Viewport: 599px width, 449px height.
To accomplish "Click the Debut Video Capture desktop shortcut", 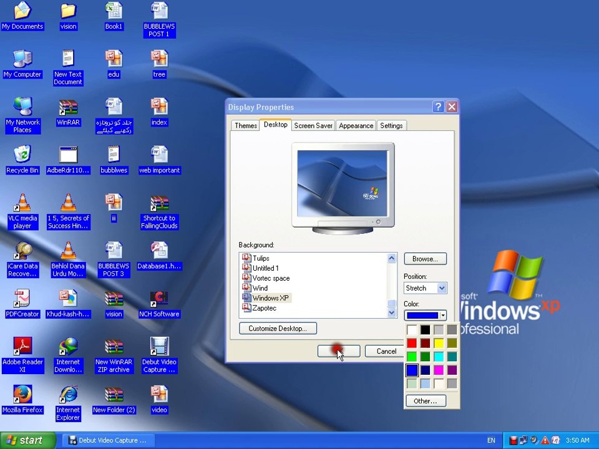I will (159, 355).
